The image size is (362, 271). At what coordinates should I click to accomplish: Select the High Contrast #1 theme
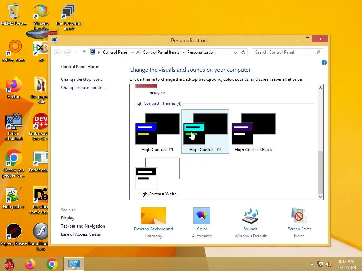157,132
